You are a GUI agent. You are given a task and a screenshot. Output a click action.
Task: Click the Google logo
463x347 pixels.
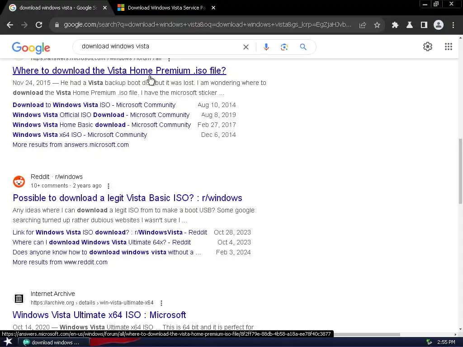click(31, 48)
